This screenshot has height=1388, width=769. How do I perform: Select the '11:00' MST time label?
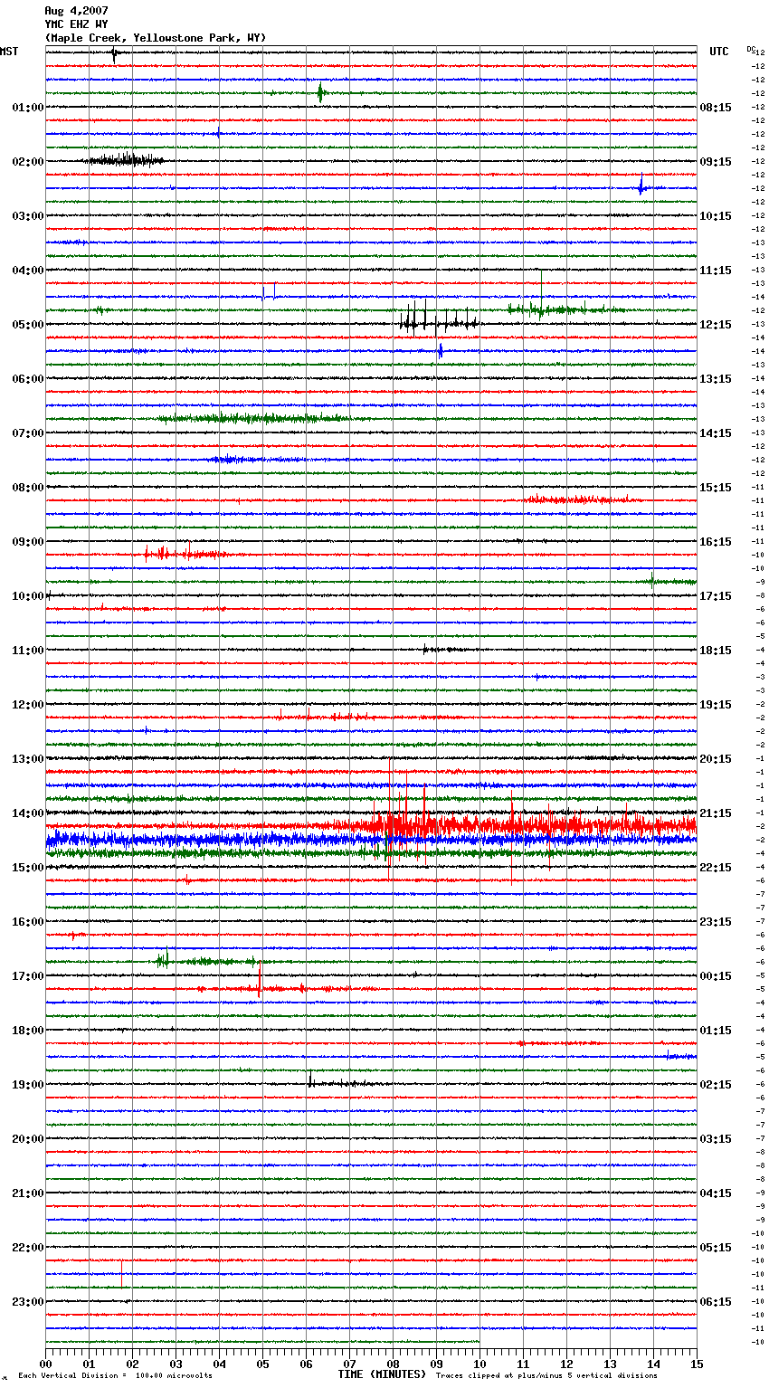coord(28,651)
